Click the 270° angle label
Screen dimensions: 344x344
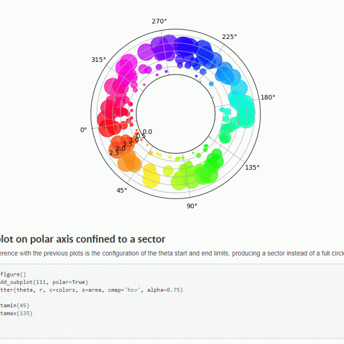pos(159,21)
